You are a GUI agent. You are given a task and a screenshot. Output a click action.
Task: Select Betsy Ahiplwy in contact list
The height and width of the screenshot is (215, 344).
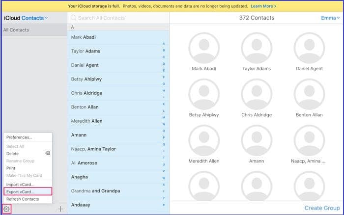coord(118,79)
